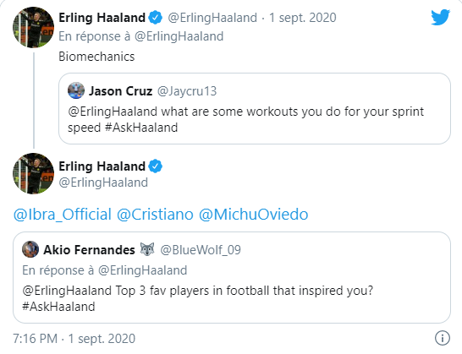Click the verified badge beside the second Erling Haaland name
The height and width of the screenshot is (354, 462).
(x=156, y=166)
